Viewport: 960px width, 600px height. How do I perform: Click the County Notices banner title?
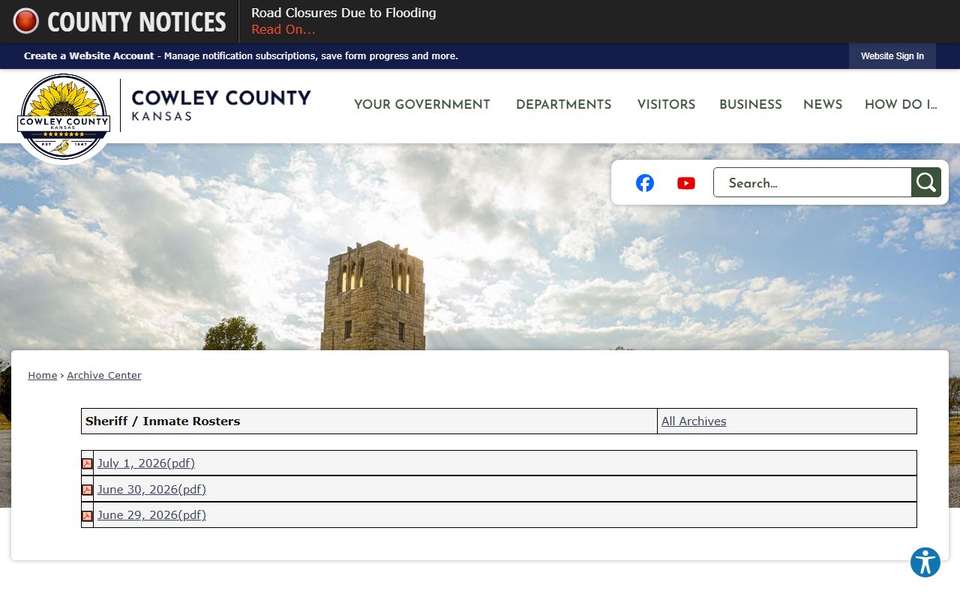pos(136,22)
